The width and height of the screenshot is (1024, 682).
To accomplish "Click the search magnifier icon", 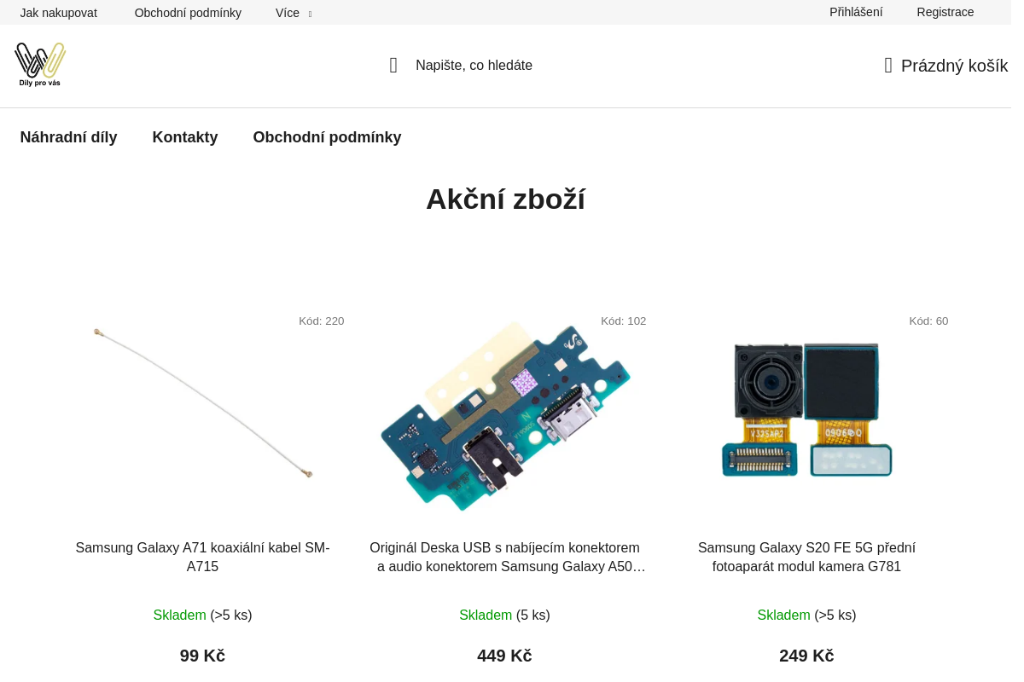I will (393, 66).
